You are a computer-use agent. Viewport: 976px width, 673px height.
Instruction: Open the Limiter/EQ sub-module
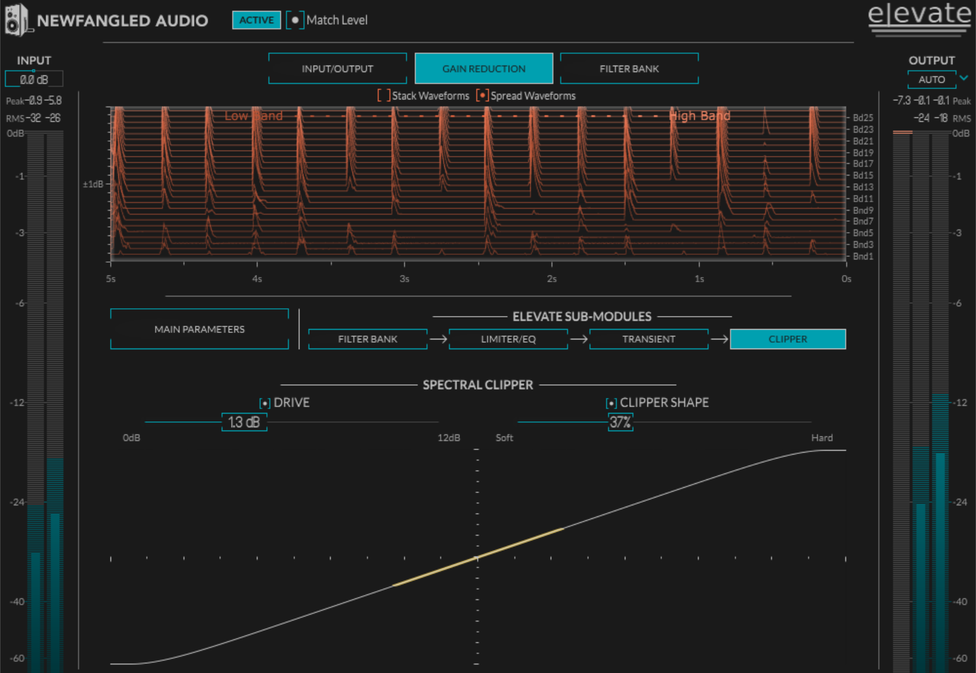(508, 339)
